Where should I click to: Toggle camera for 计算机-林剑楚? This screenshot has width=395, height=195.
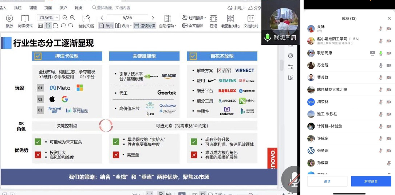coord(389,126)
